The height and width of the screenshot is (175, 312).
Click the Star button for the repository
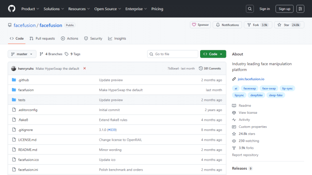[289, 25]
